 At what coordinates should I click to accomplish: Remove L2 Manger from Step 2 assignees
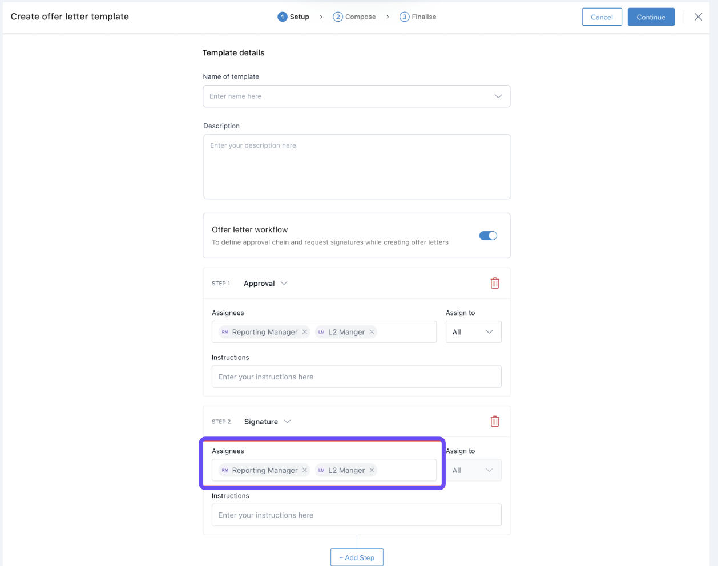[x=372, y=470]
